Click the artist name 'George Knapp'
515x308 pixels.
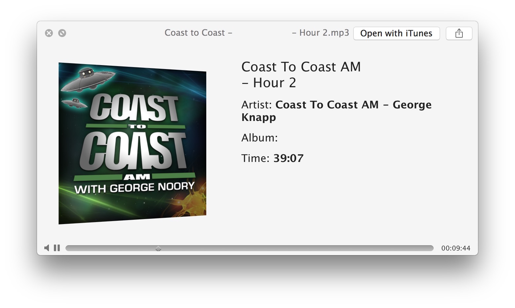click(x=336, y=111)
